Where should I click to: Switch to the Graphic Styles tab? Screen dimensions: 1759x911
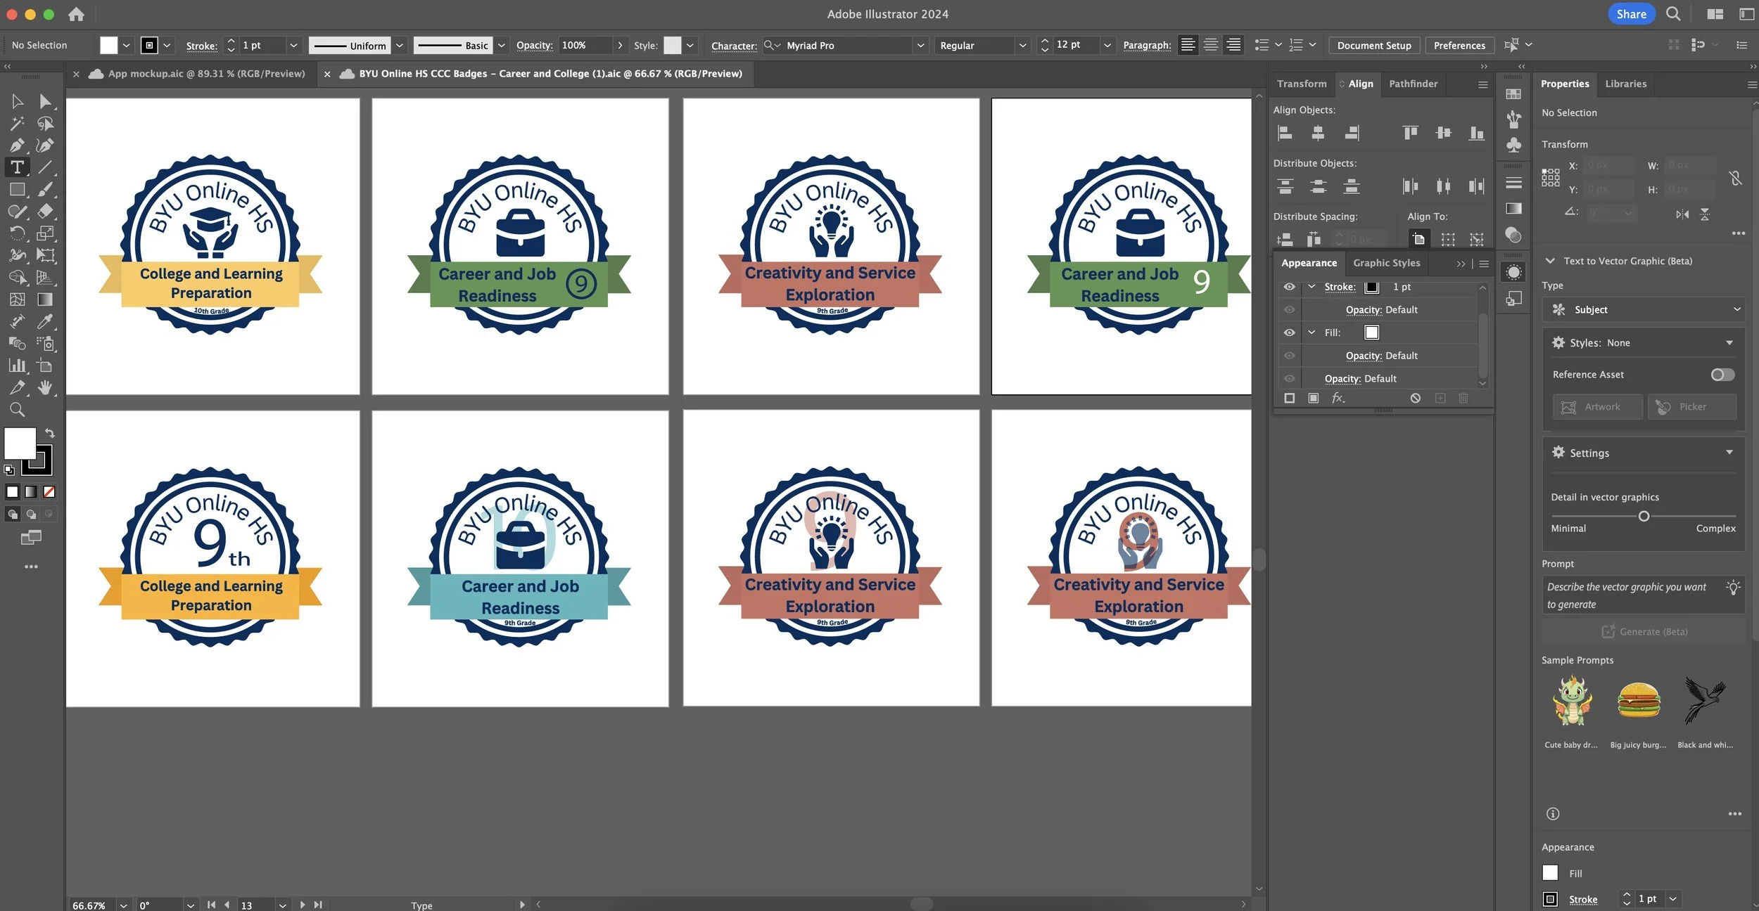pos(1386,263)
